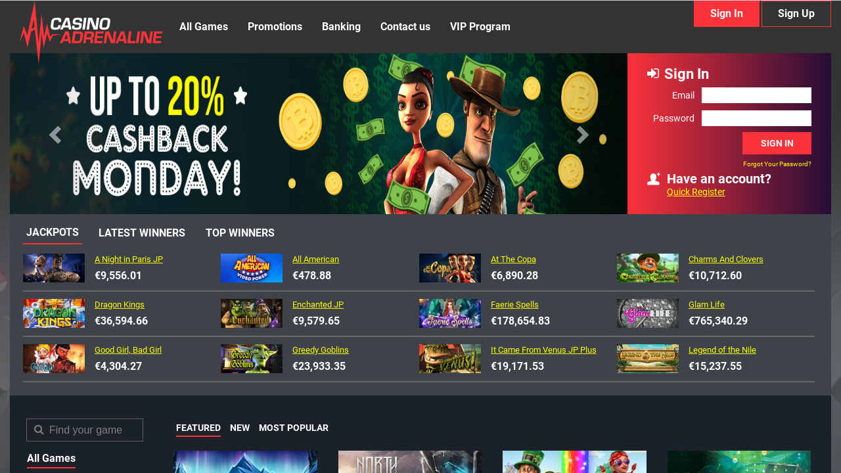Click the add-user icon beside Have an account
This screenshot has height=473, width=841.
tap(654, 179)
